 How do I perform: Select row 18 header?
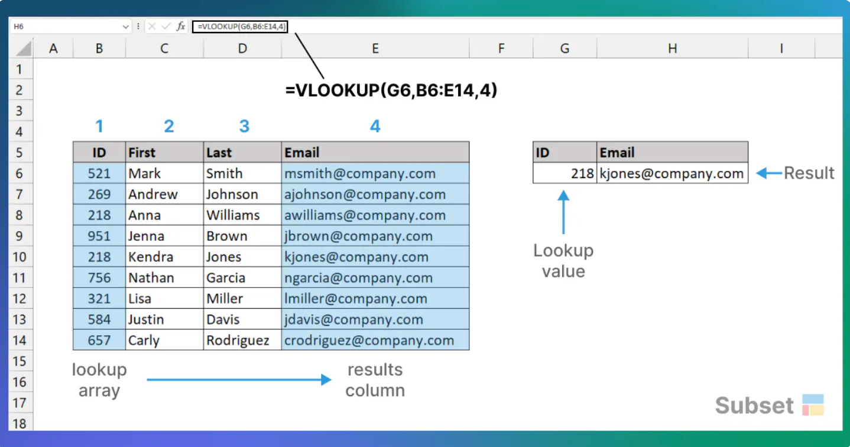coord(20,423)
